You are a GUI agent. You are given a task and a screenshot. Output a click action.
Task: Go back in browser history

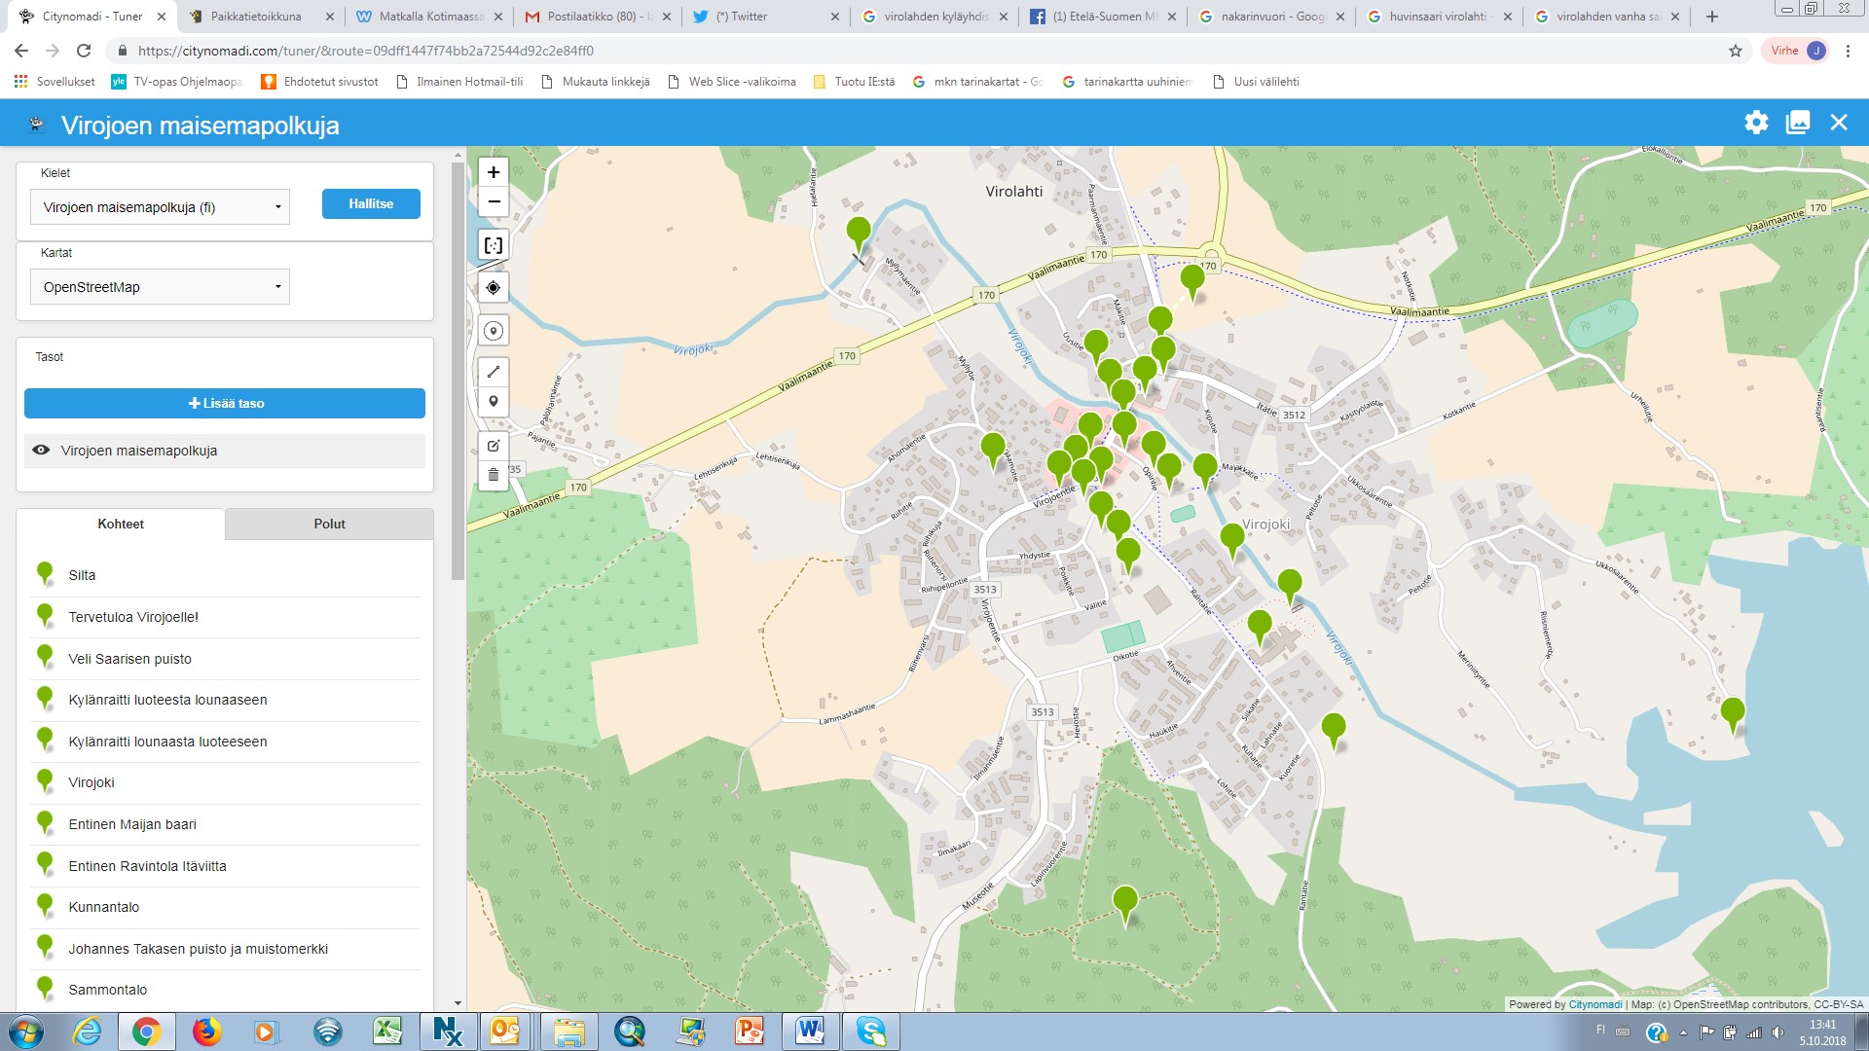click(x=21, y=51)
